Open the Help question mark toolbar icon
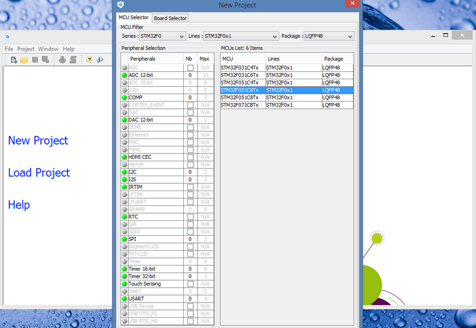The height and width of the screenshot is (328, 476). coord(89,60)
